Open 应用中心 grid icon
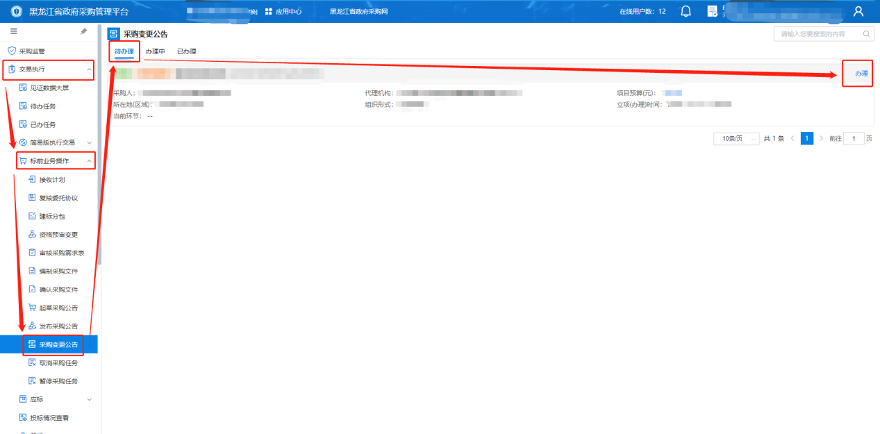The width and height of the screenshot is (880, 434). point(269,11)
